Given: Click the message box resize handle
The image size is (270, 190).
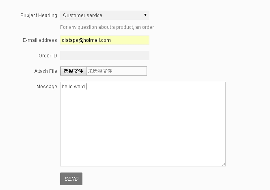Looking at the screenshot, I should tap(223, 164).
